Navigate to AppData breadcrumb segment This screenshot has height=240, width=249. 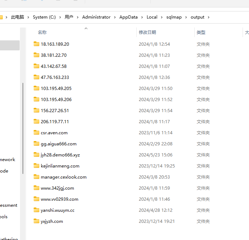(x=128, y=17)
